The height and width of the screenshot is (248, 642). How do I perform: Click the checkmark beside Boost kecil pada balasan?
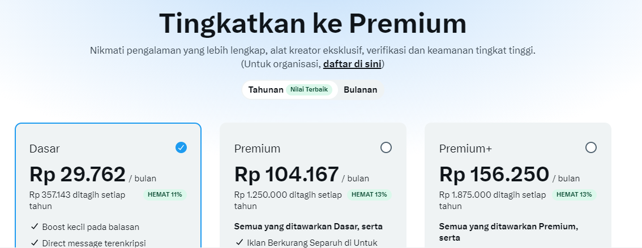point(34,227)
